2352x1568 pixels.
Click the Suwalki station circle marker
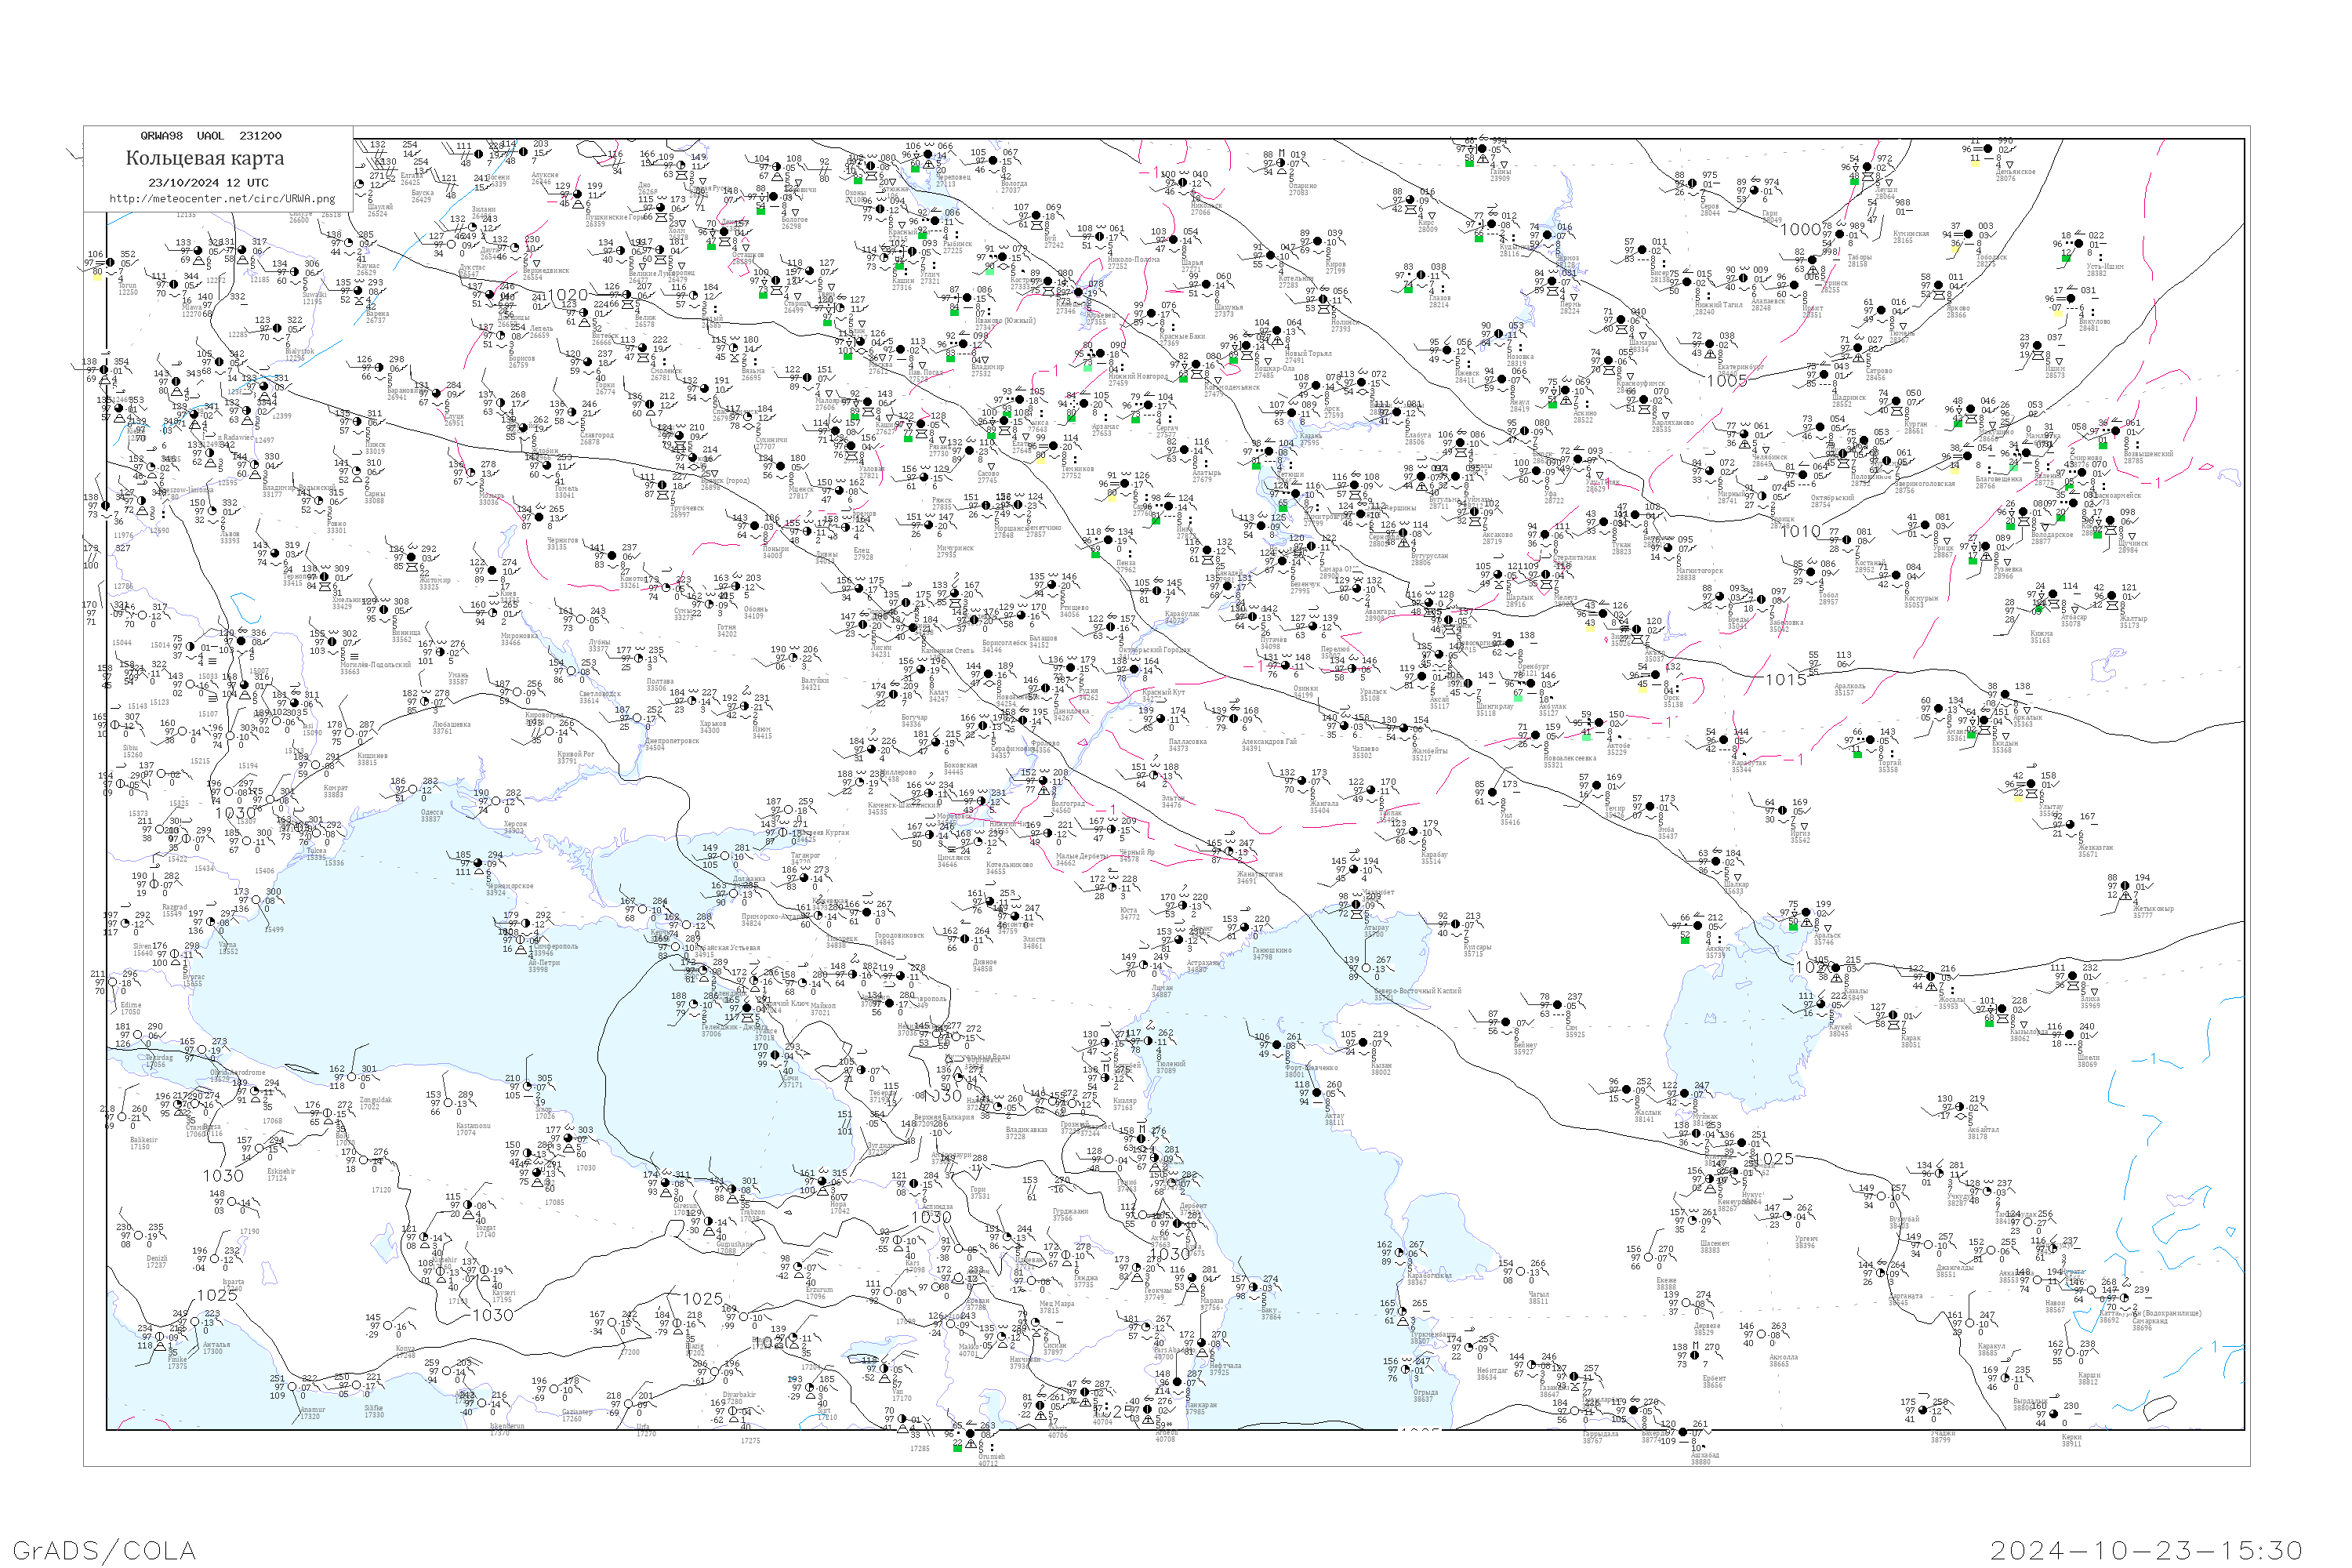[x=296, y=273]
